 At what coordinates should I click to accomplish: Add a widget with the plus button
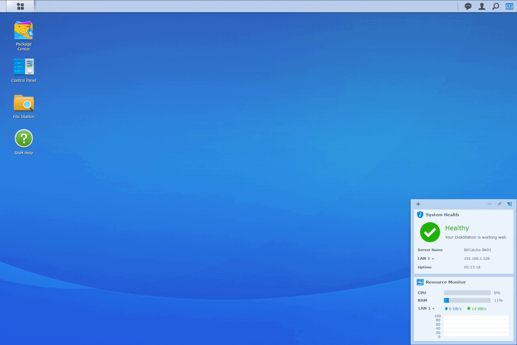point(418,204)
